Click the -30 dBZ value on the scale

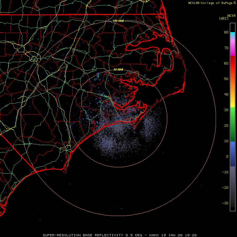coord(225,203)
